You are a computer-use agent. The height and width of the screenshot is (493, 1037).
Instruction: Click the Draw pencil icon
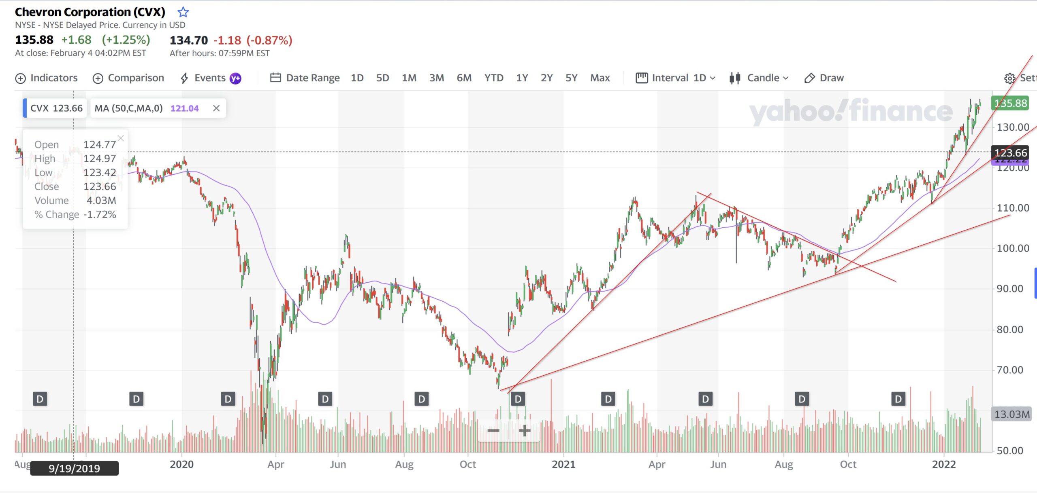[809, 78]
